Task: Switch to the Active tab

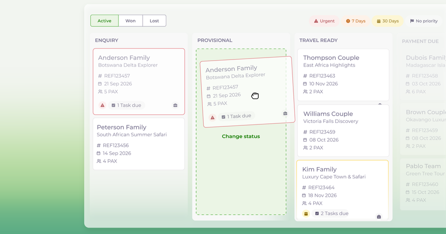Action: pyautogui.click(x=105, y=21)
